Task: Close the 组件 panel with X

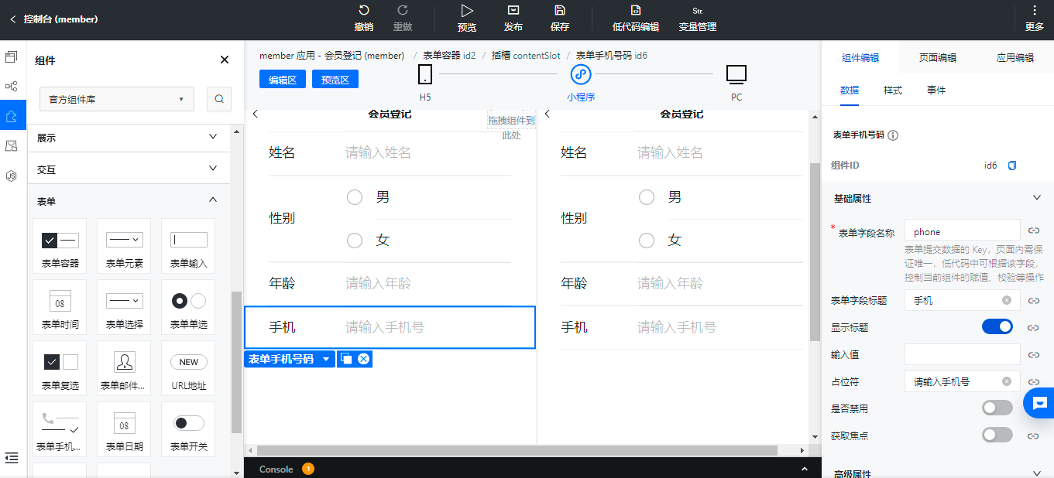Action: [225, 60]
